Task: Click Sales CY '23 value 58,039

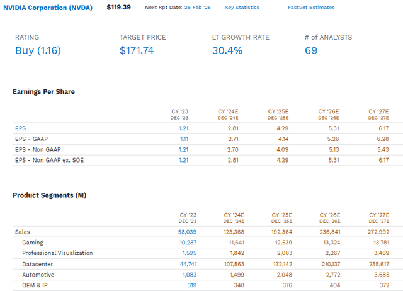Action: [188, 232]
